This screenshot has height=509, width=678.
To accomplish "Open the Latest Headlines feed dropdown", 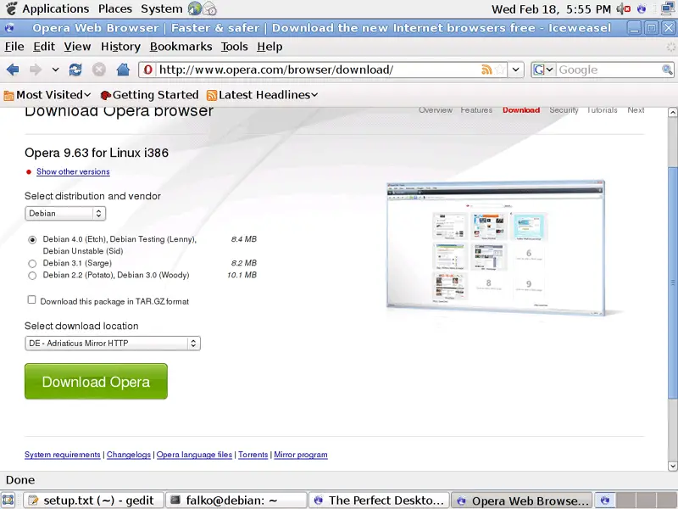I will (x=263, y=95).
